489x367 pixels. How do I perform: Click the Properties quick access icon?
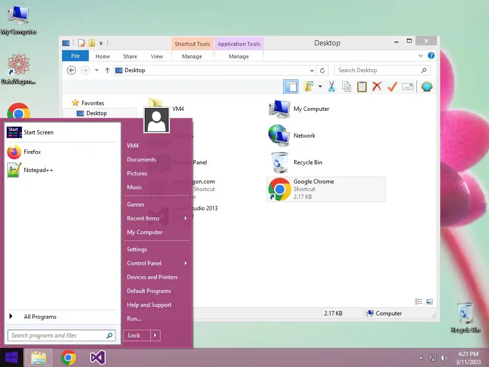tap(81, 43)
